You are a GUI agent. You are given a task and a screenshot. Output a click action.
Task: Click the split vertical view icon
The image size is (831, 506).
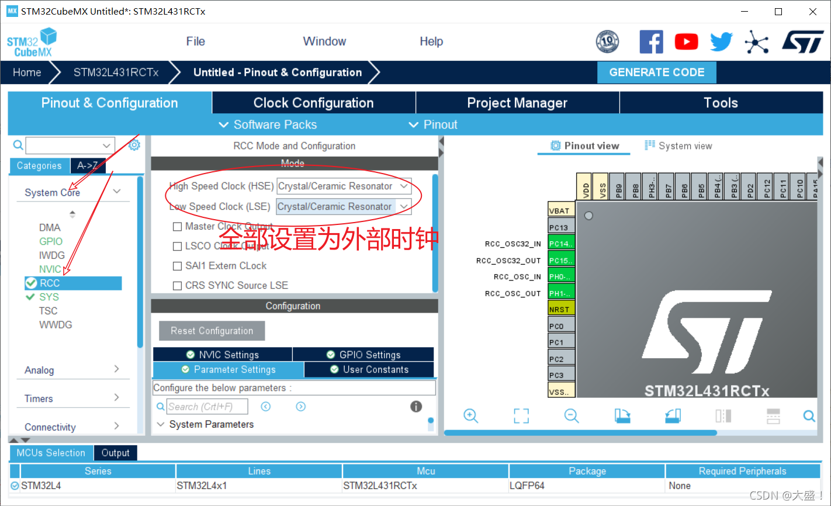(723, 415)
